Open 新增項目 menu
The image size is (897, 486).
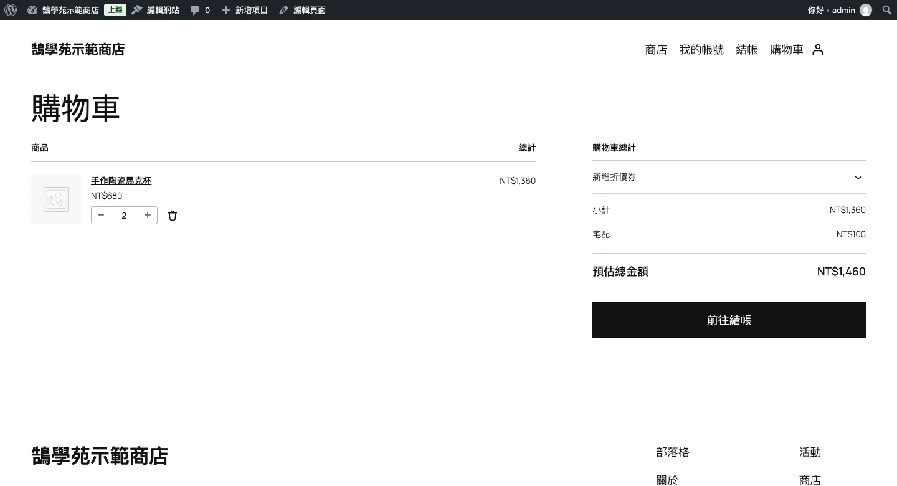[245, 10]
